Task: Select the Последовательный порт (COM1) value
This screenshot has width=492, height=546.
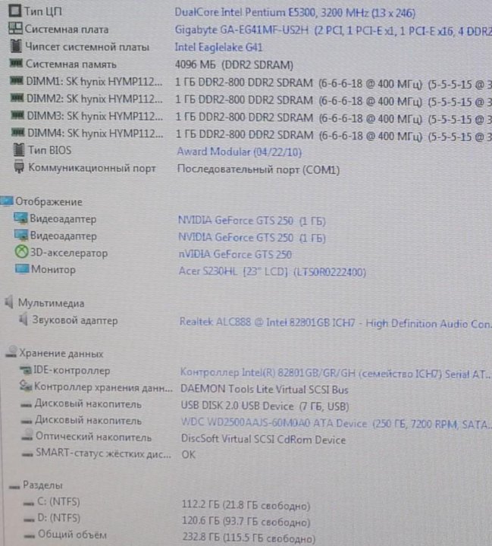Action: (259, 170)
